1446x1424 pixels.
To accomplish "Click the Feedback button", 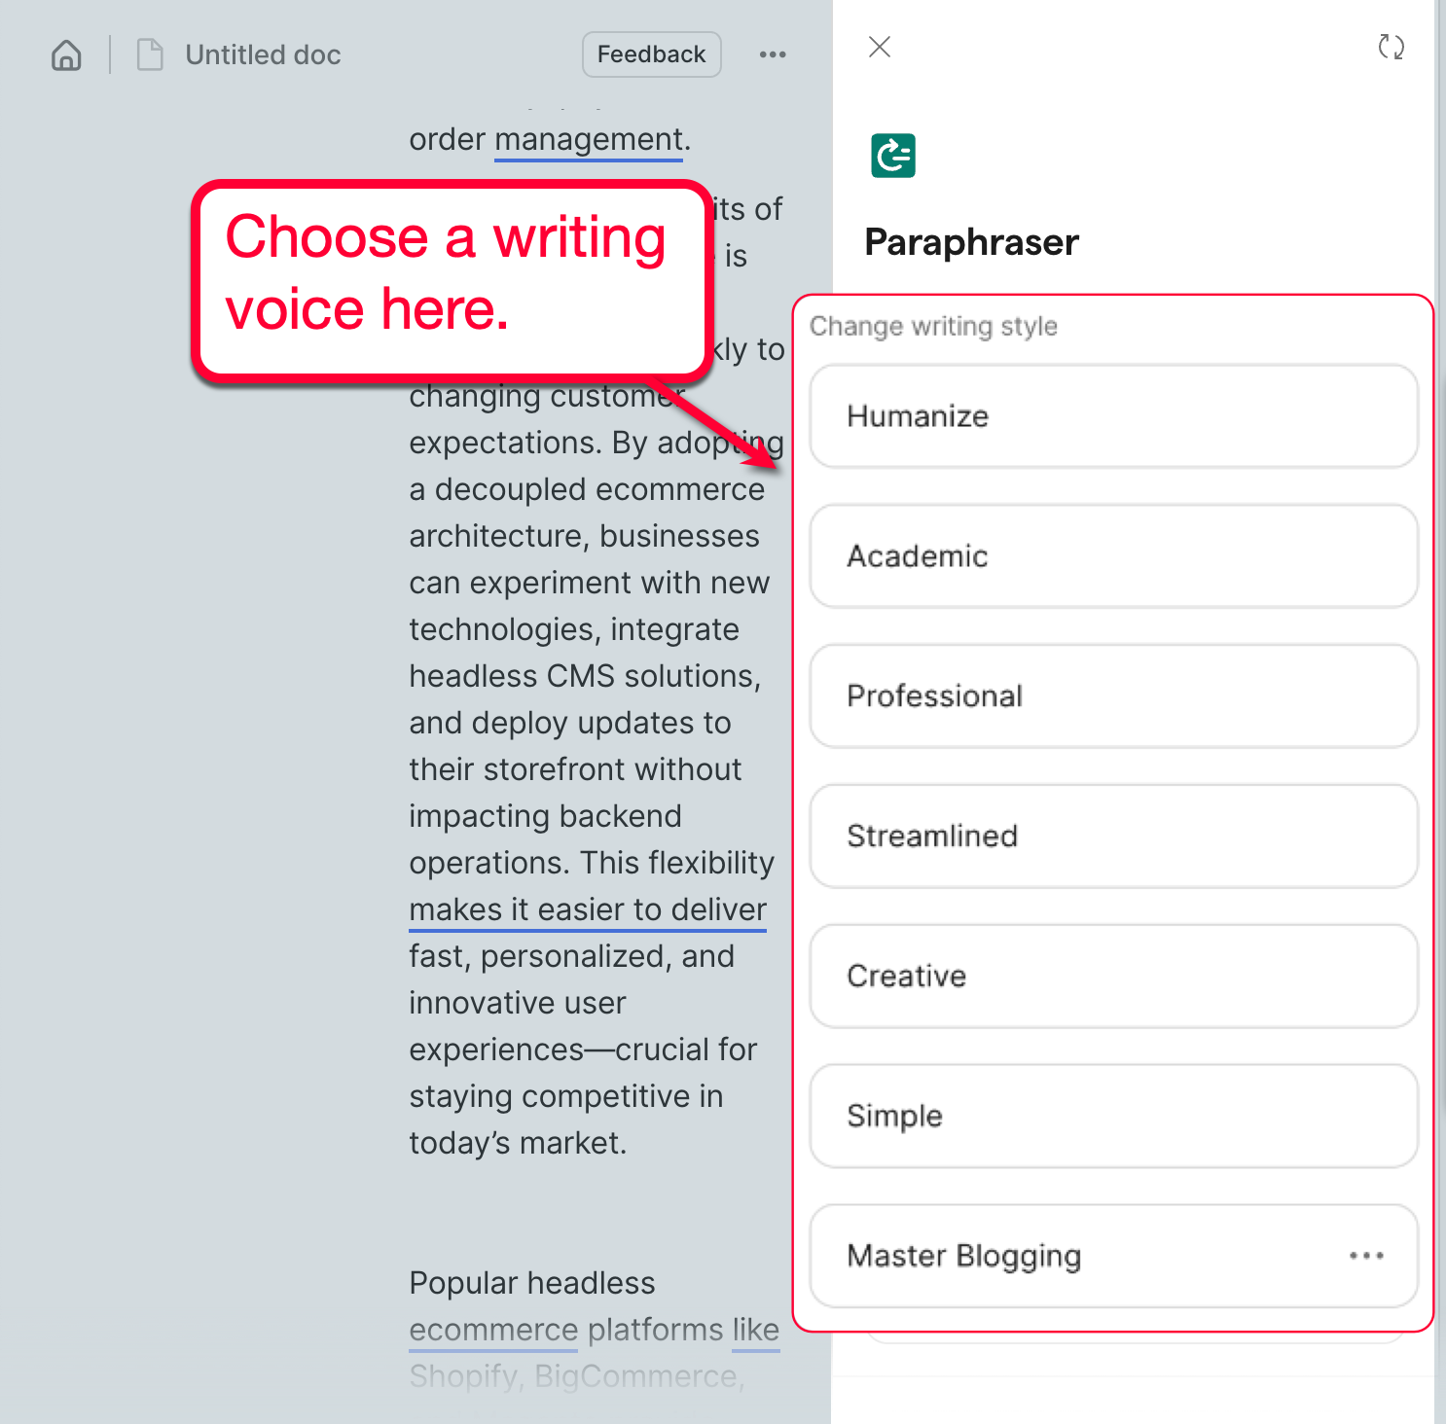I will click(x=651, y=53).
